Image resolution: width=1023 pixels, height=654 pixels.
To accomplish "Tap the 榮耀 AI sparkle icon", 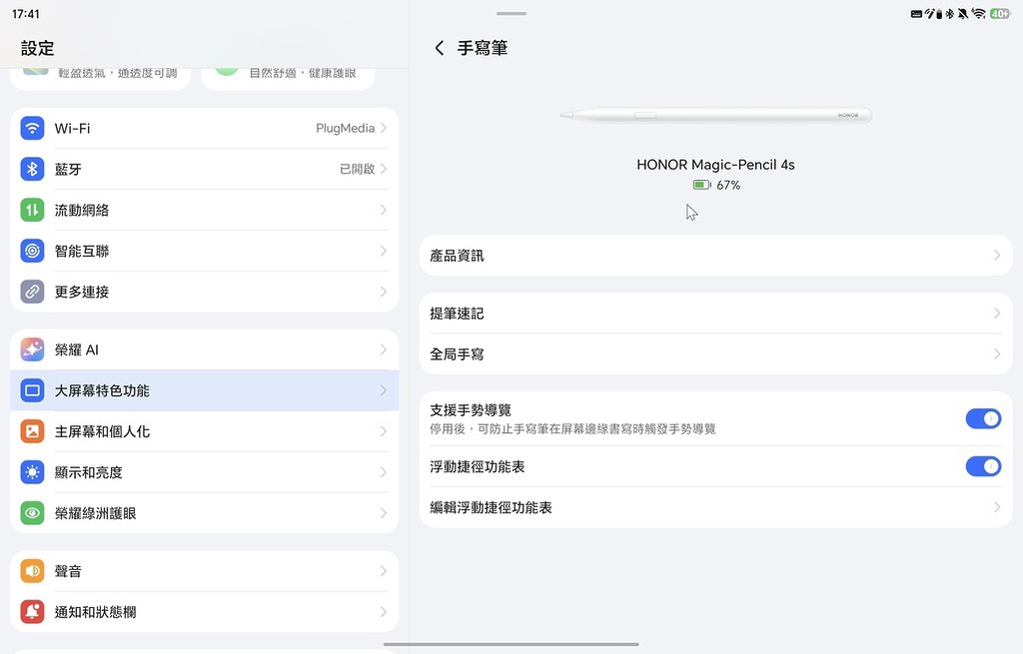I will [x=32, y=349].
